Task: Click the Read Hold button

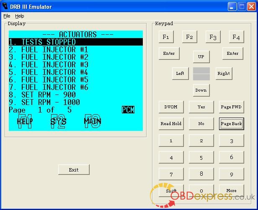Action: (x=171, y=123)
